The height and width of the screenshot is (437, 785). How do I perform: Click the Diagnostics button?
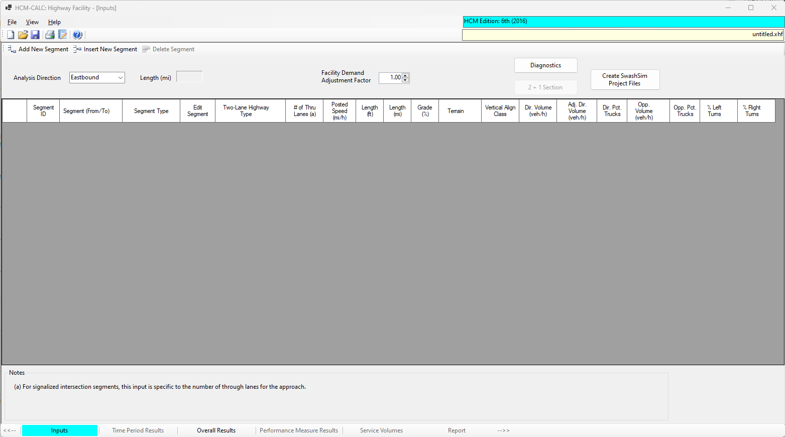545,65
